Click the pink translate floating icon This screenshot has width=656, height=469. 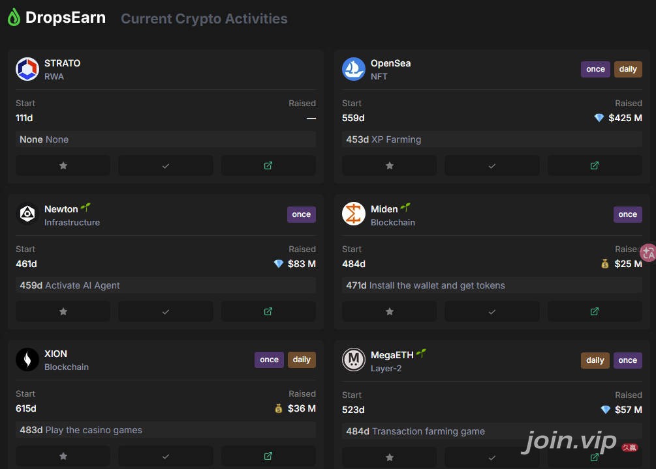coord(648,253)
